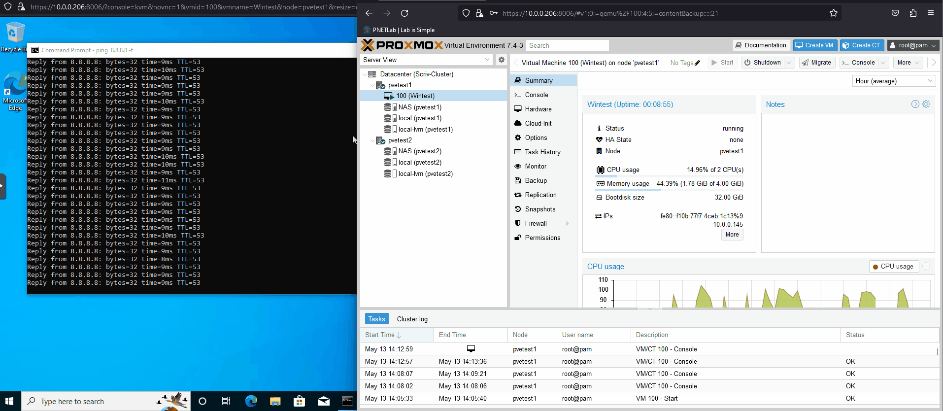Open the Proxmox logo home link
The height and width of the screenshot is (411, 943).
pos(402,45)
